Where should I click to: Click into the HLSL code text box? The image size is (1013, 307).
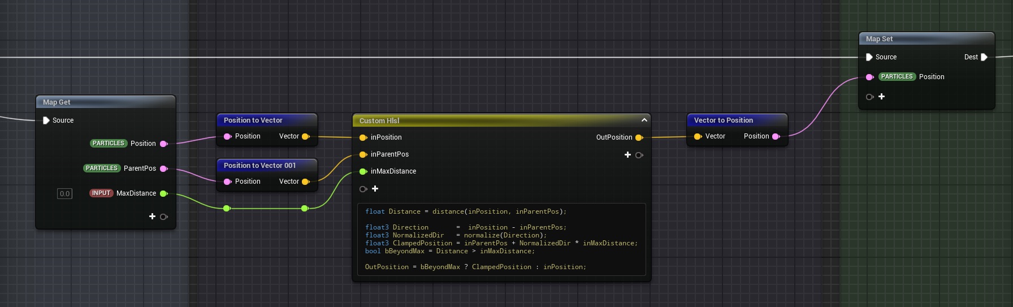pyautogui.click(x=501, y=239)
